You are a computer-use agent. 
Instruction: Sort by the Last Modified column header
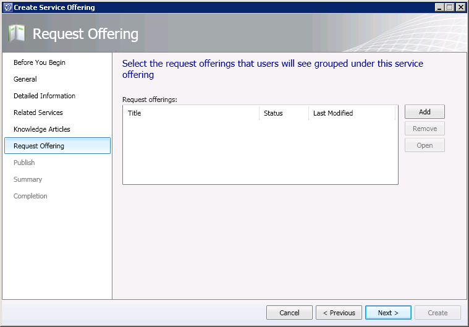tap(350, 113)
